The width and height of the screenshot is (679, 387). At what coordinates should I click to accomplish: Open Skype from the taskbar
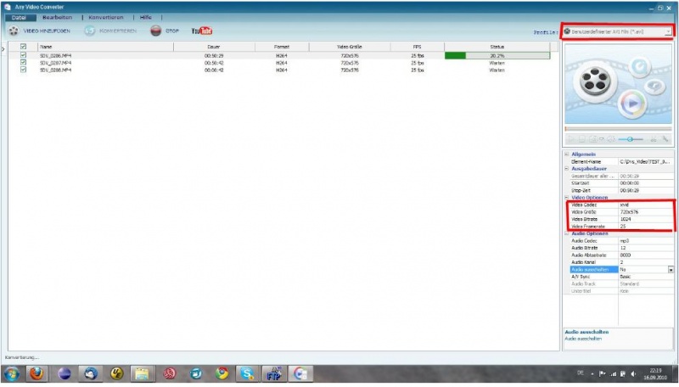247,373
